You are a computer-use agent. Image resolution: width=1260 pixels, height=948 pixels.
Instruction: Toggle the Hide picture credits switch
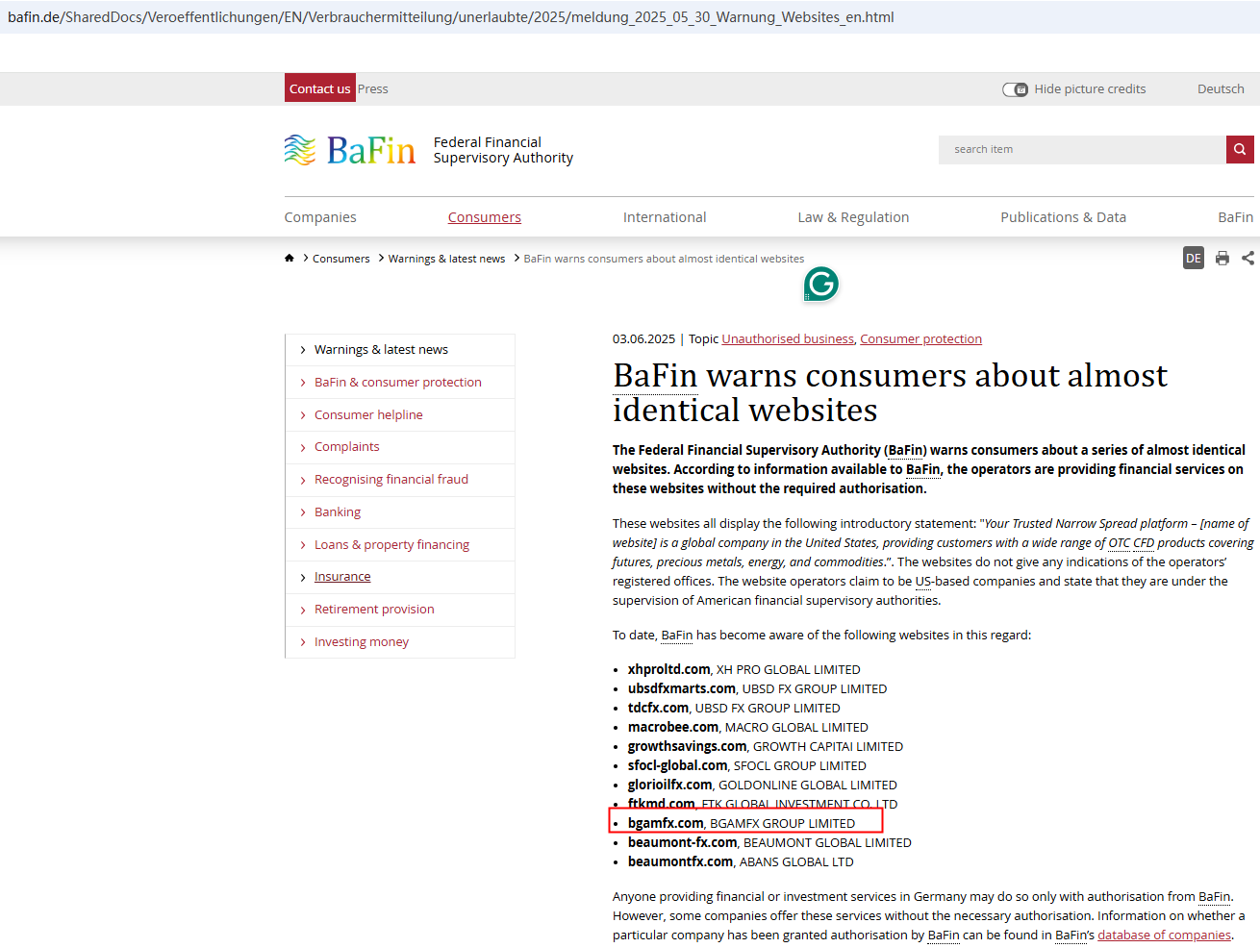point(1015,89)
